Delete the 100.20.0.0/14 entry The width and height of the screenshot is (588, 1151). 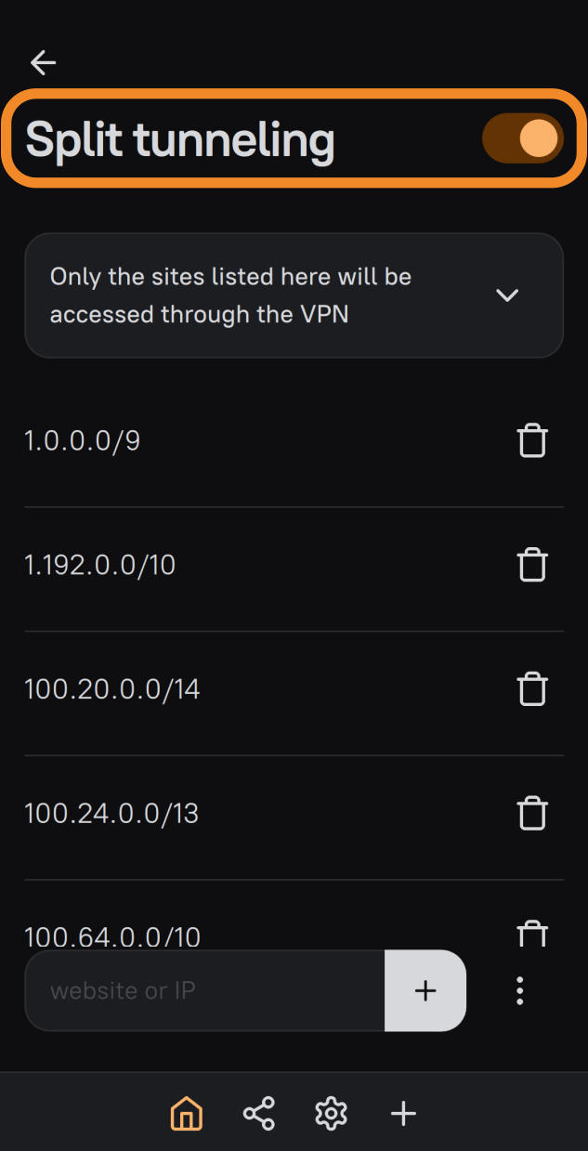[x=532, y=689]
